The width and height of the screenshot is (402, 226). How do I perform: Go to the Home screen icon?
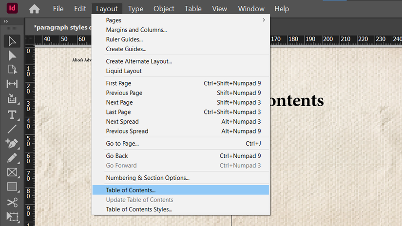click(x=34, y=9)
